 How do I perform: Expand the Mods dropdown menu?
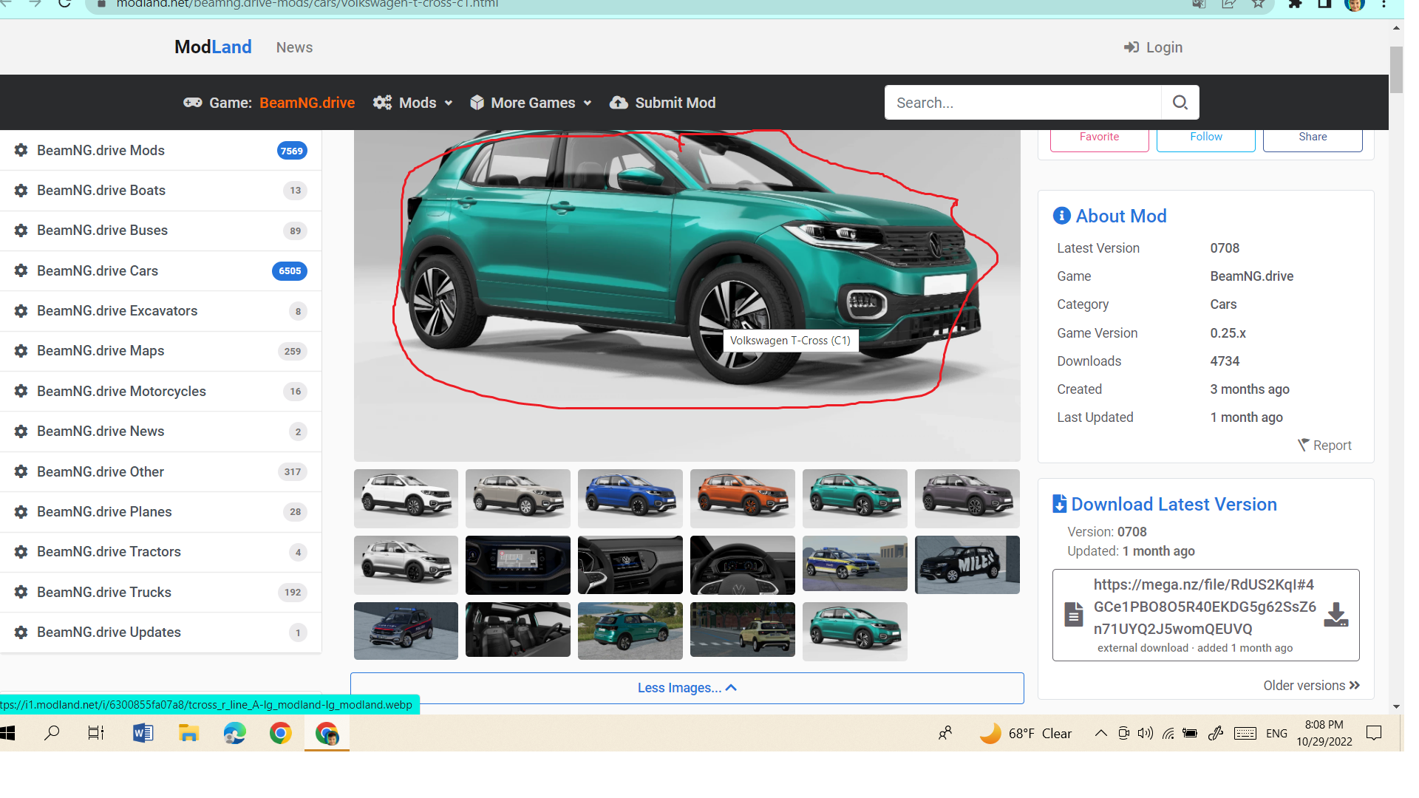413,103
